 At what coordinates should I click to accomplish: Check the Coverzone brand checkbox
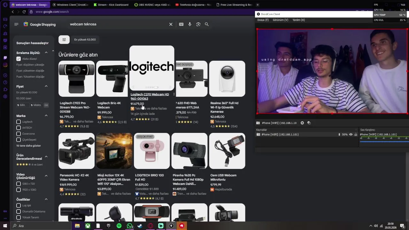pos(19,134)
